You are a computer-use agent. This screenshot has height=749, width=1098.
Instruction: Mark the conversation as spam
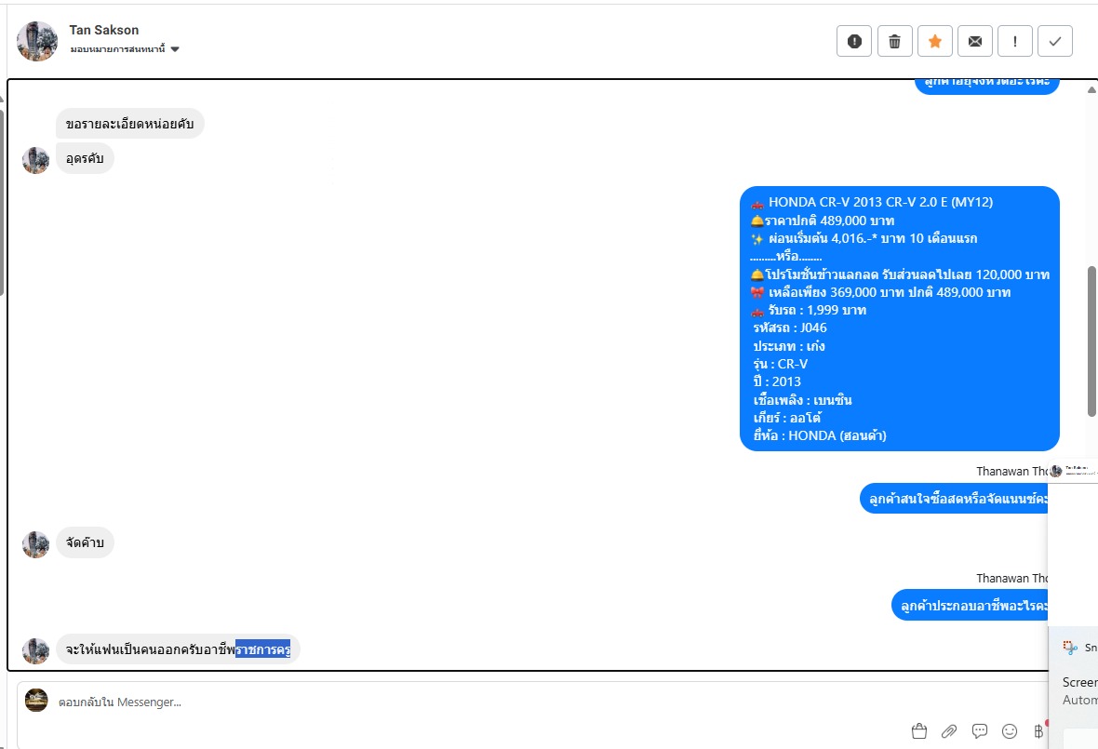pyautogui.click(x=853, y=41)
